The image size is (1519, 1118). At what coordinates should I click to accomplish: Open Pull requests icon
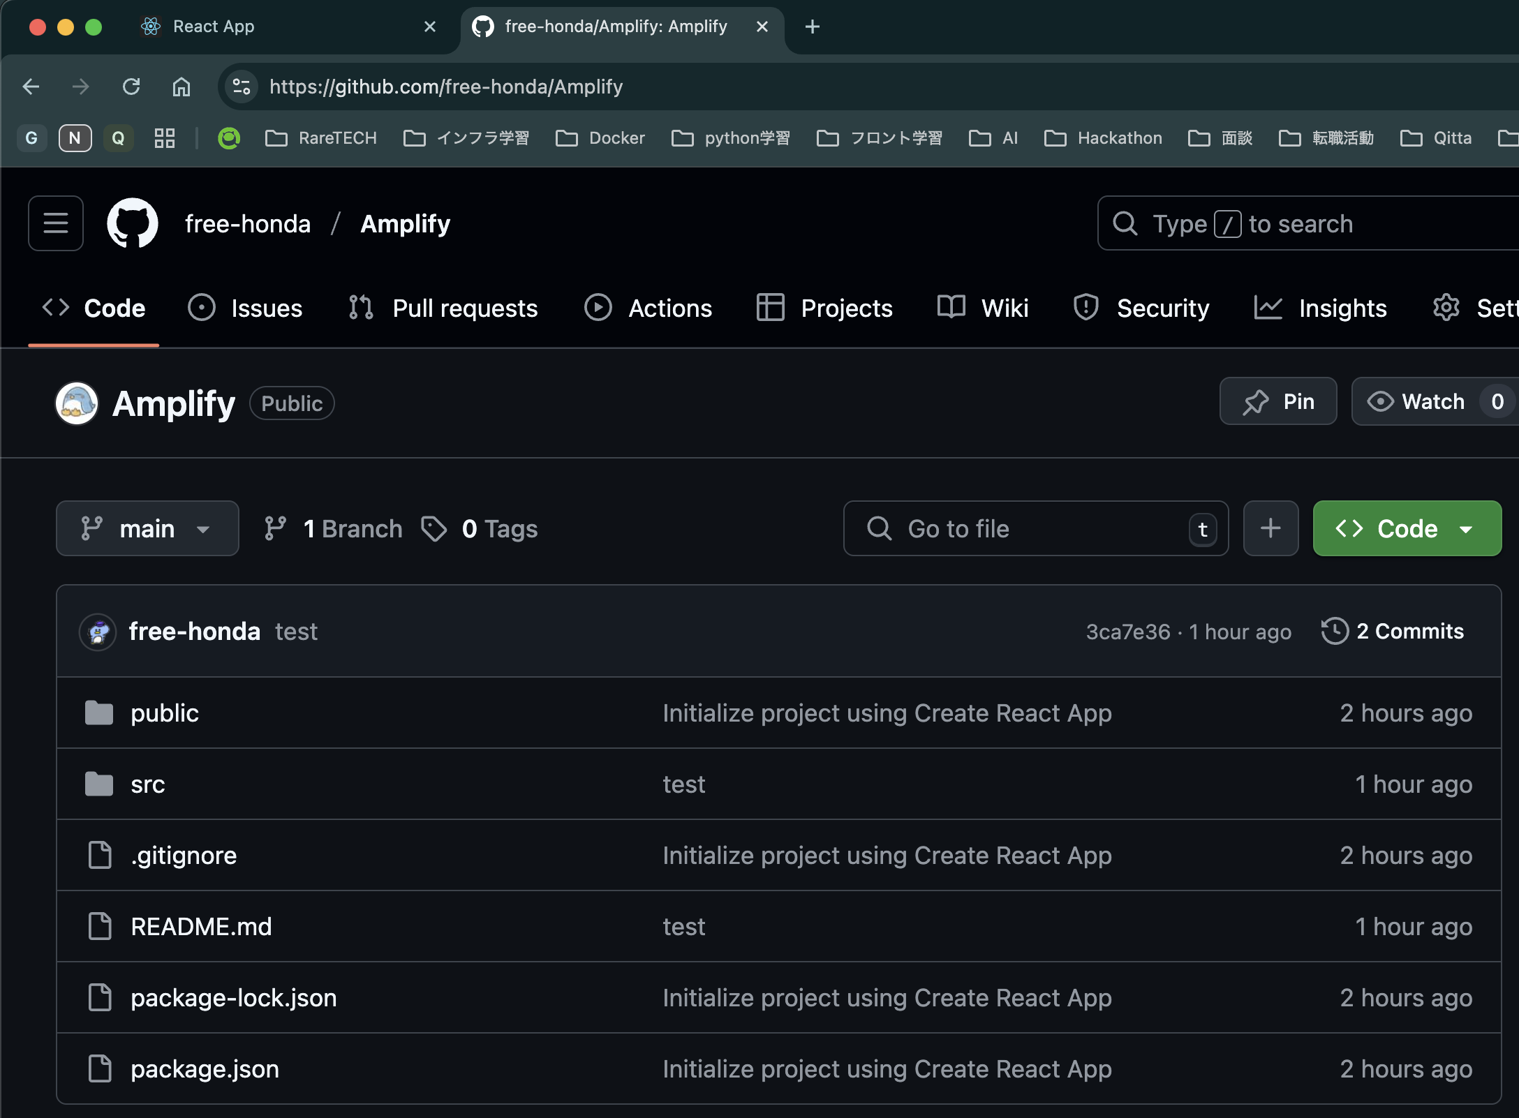[x=360, y=308]
